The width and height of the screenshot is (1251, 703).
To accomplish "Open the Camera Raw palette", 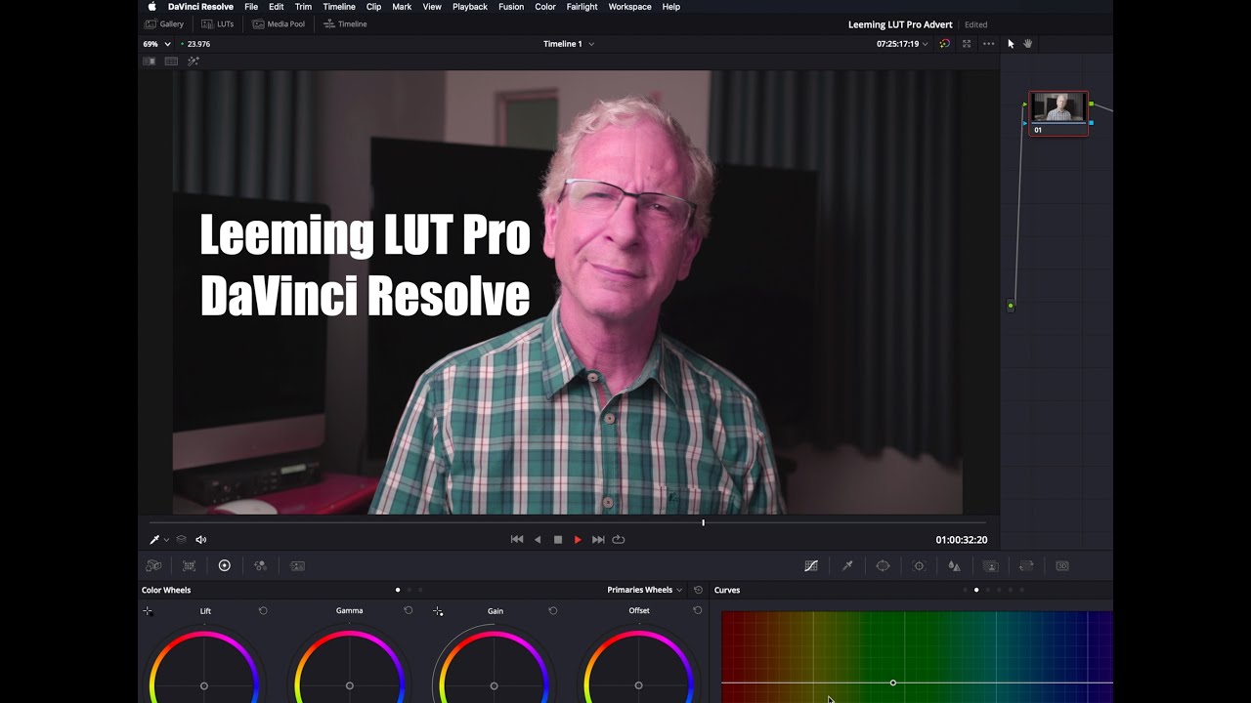I will [x=153, y=565].
